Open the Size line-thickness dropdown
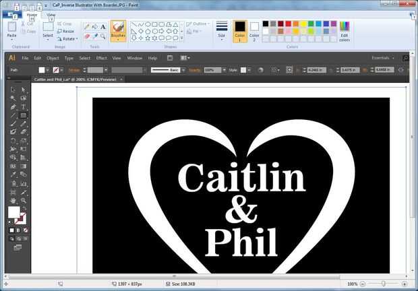This screenshot has height=291, width=418. (222, 31)
